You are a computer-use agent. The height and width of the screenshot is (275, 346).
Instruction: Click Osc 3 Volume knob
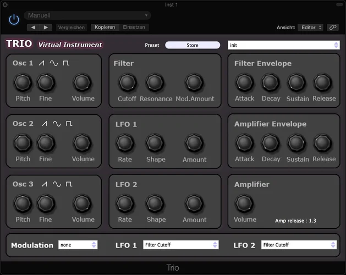[82, 204]
